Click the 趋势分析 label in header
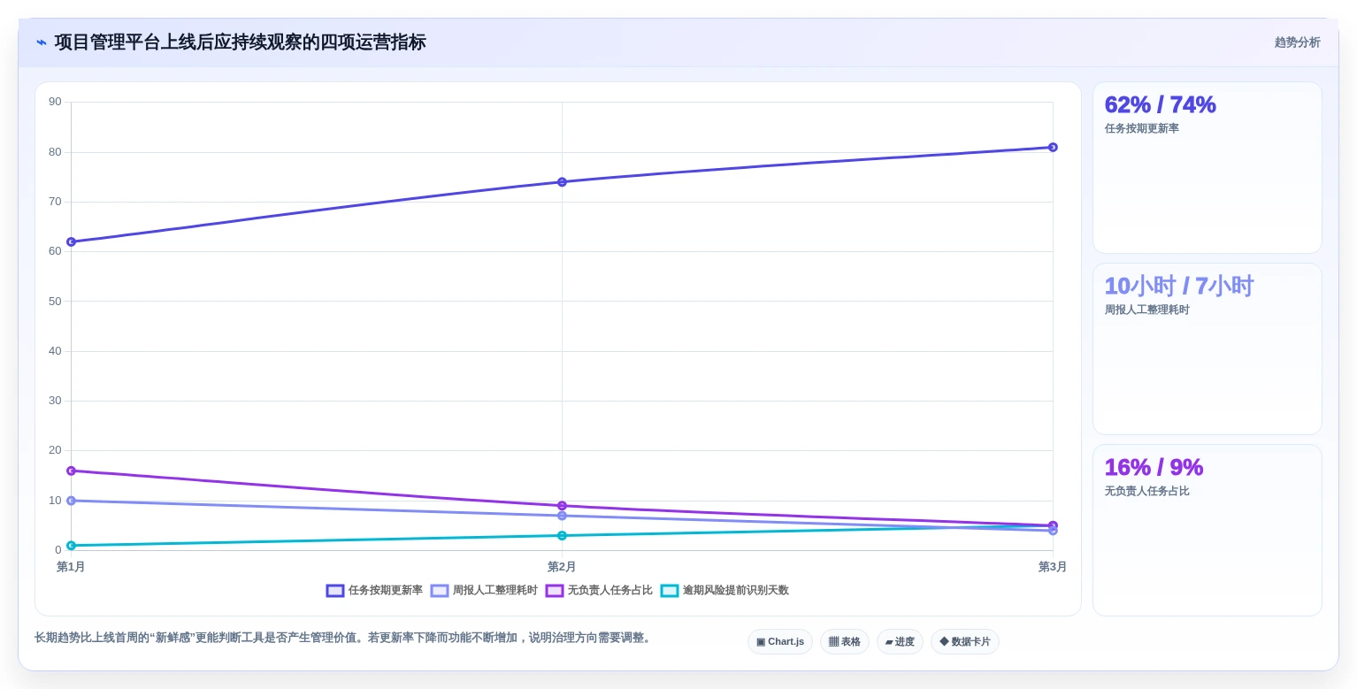This screenshot has width=1357, height=689. (x=1297, y=42)
